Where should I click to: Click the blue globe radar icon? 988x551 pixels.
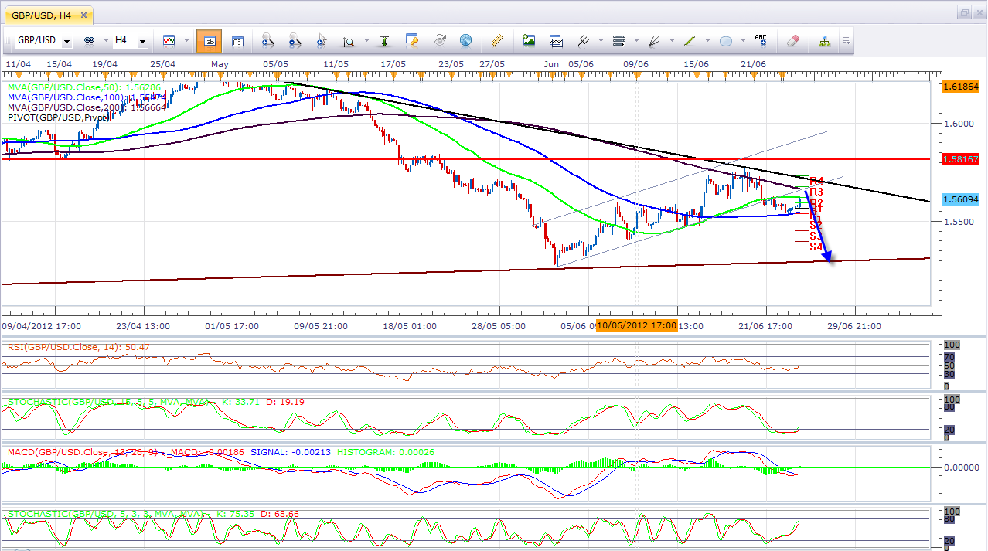pyautogui.click(x=465, y=40)
